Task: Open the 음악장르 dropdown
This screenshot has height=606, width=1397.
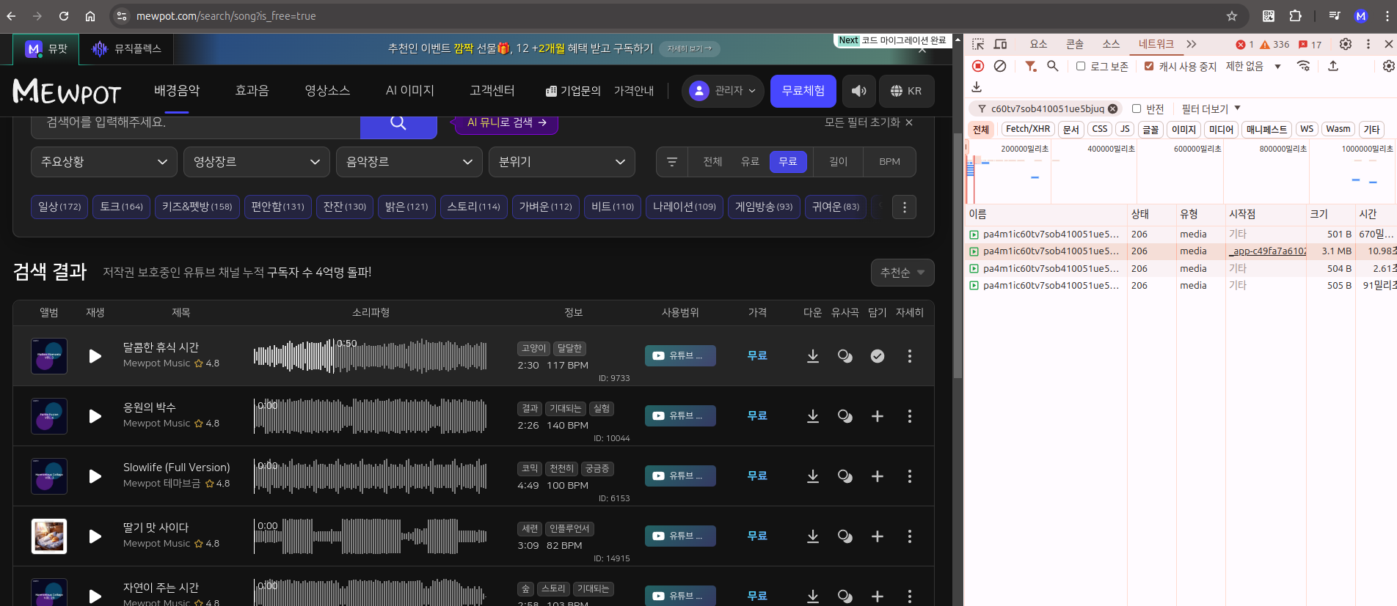Action: (x=409, y=162)
